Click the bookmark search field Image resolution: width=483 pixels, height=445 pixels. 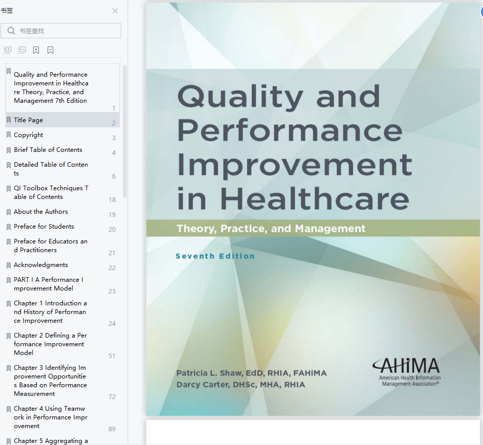[x=61, y=31]
